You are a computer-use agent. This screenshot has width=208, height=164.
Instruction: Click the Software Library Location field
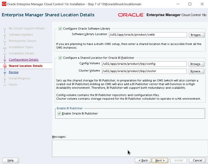click(148, 35)
